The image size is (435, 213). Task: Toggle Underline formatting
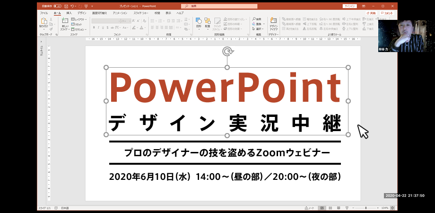coord(103,27)
